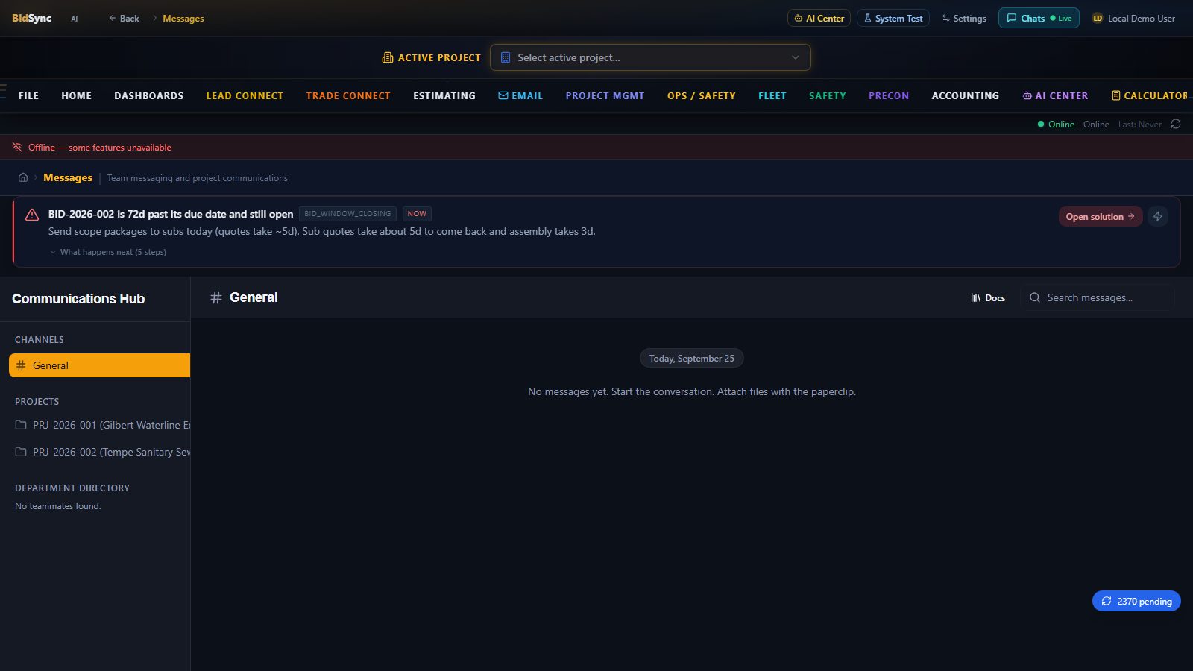Click the Active Project building icon
Screen dimensions: 1193x671
coord(388,57)
